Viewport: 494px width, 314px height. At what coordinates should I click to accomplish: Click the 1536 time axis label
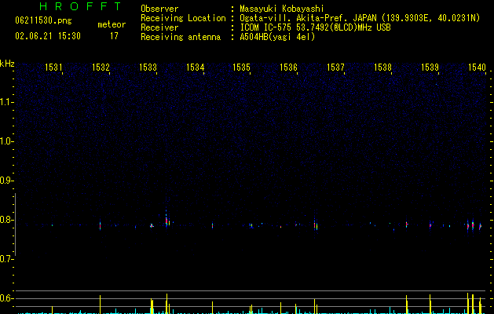(x=288, y=67)
